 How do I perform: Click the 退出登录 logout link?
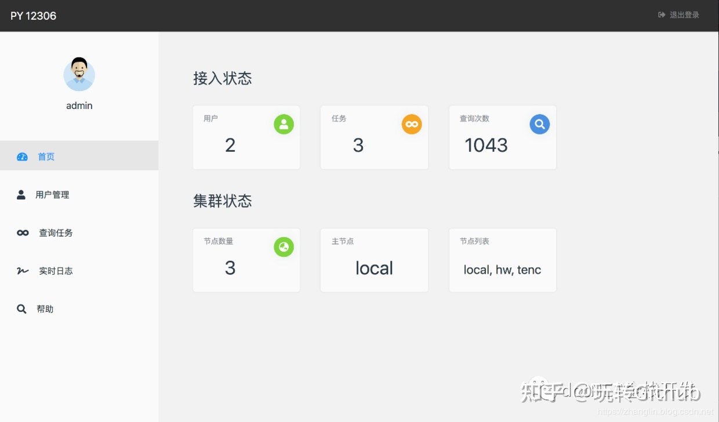click(x=679, y=15)
